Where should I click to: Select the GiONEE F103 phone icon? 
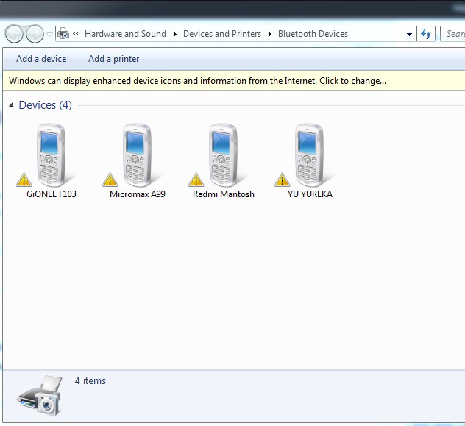pyautogui.click(x=51, y=155)
